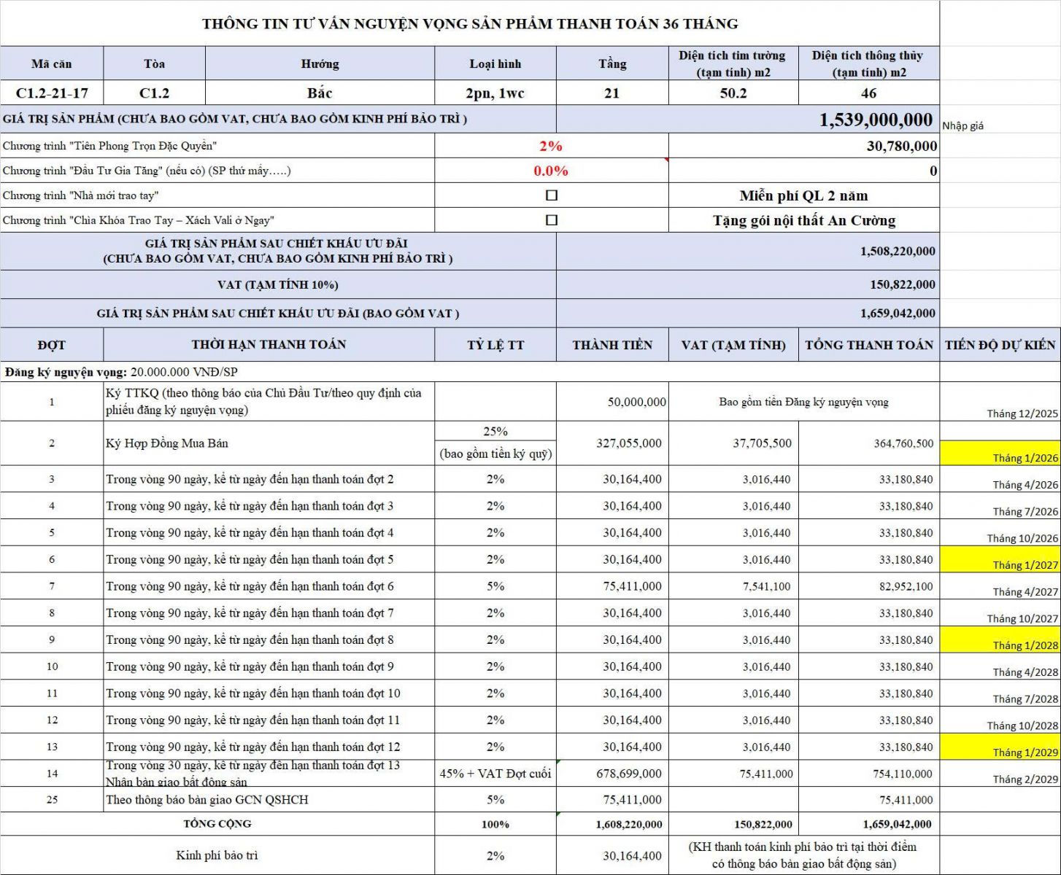The image size is (1061, 875).
Task: Select the apartment code cell C1.2-21-17
Action: pyautogui.click(x=52, y=93)
